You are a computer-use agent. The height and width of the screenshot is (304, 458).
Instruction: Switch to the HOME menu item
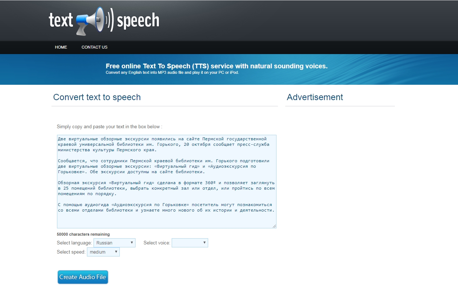[x=61, y=47]
